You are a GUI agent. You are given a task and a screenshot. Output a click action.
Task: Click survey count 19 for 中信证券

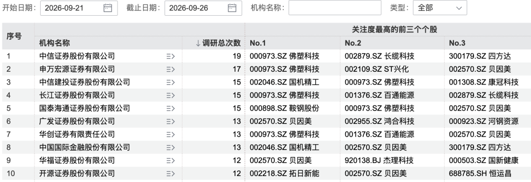236,56
